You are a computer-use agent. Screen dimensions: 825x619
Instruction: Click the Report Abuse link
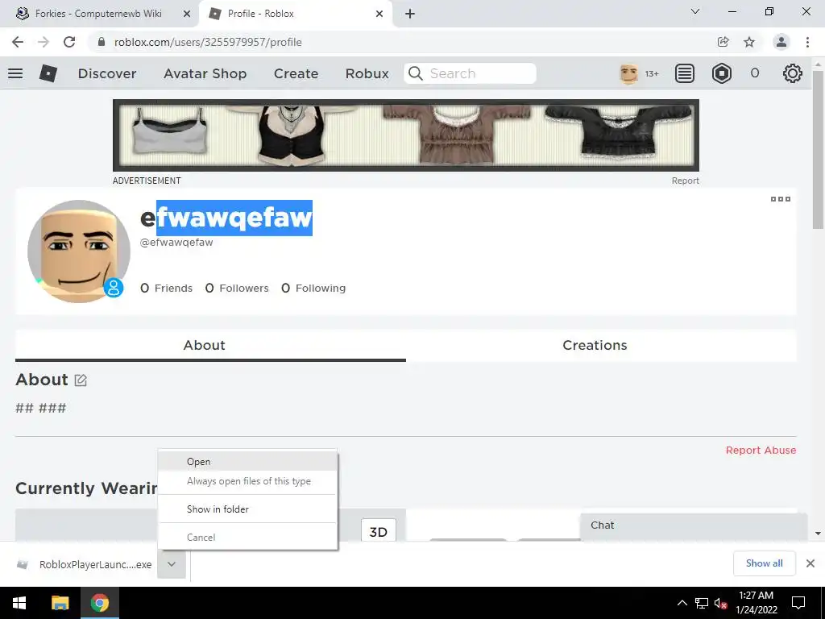pyautogui.click(x=761, y=450)
